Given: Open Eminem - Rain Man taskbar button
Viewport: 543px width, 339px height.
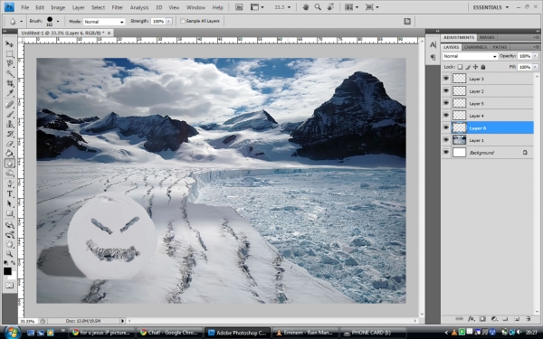Looking at the screenshot, I should (x=307, y=333).
